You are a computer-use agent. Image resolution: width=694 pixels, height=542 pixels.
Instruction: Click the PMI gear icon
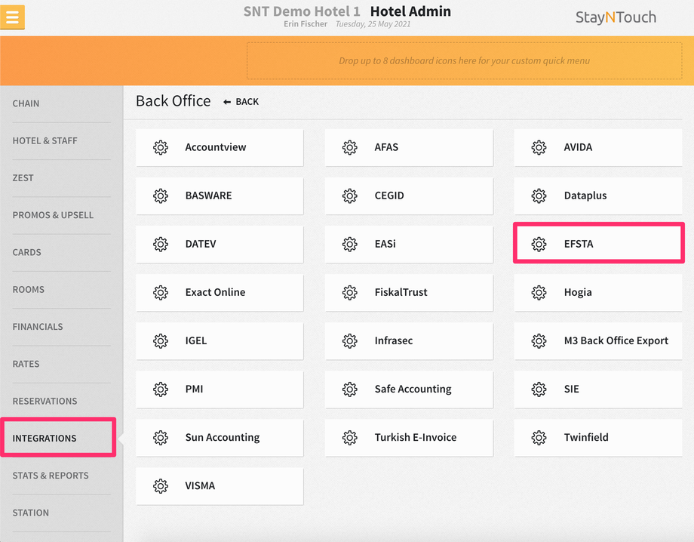click(161, 390)
